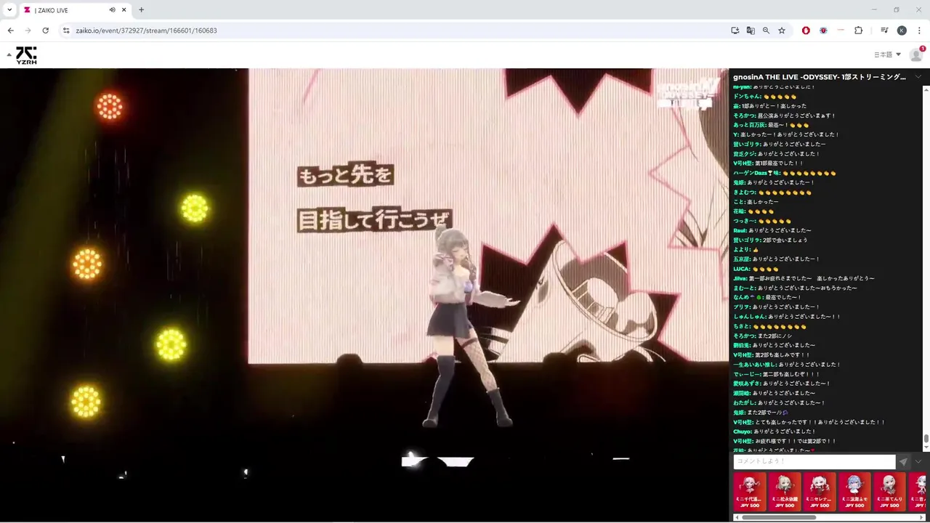Select the fourth blue-haired mini gift
930x523 pixels.
coord(854,492)
